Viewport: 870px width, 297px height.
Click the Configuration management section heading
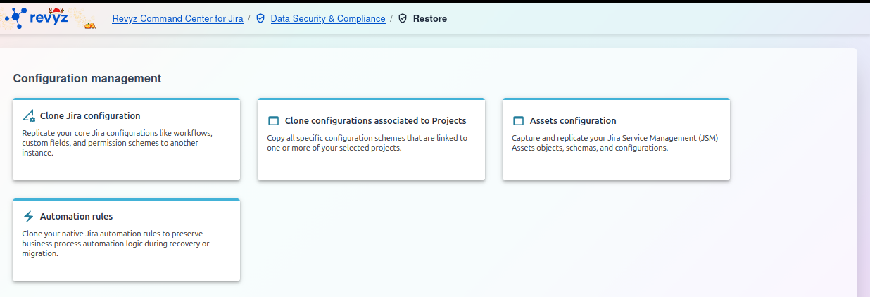(x=87, y=79)
